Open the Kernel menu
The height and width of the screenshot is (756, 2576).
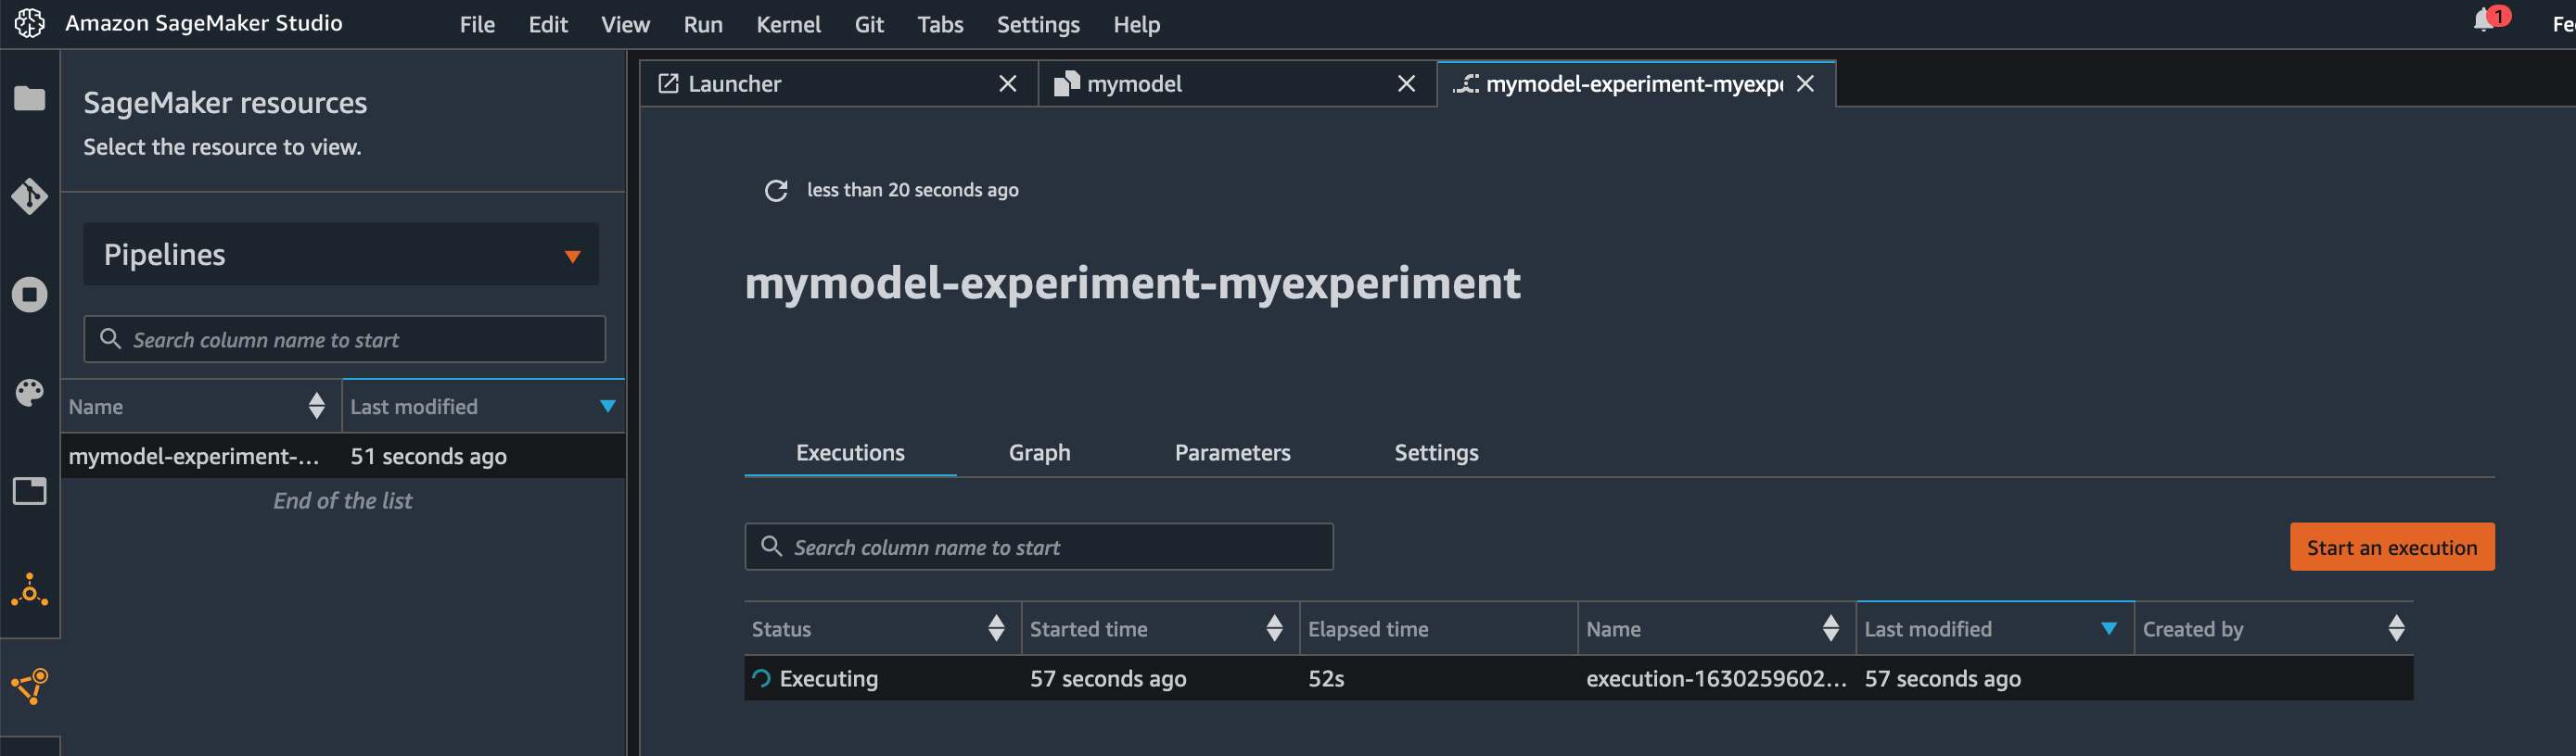(787, 24)
